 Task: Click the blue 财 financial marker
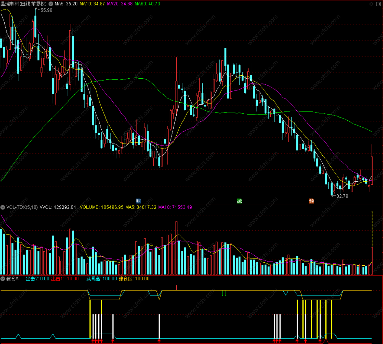point(138,201)
